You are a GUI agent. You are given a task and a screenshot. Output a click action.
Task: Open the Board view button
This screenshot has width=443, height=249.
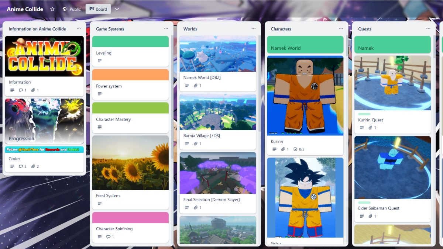point(98,9)
